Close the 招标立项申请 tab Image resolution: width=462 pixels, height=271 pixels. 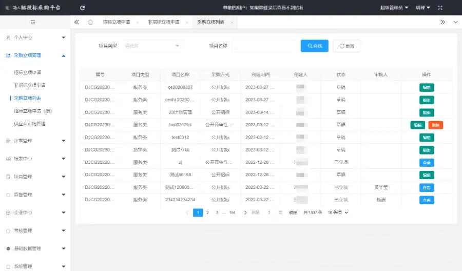(137, 23)
